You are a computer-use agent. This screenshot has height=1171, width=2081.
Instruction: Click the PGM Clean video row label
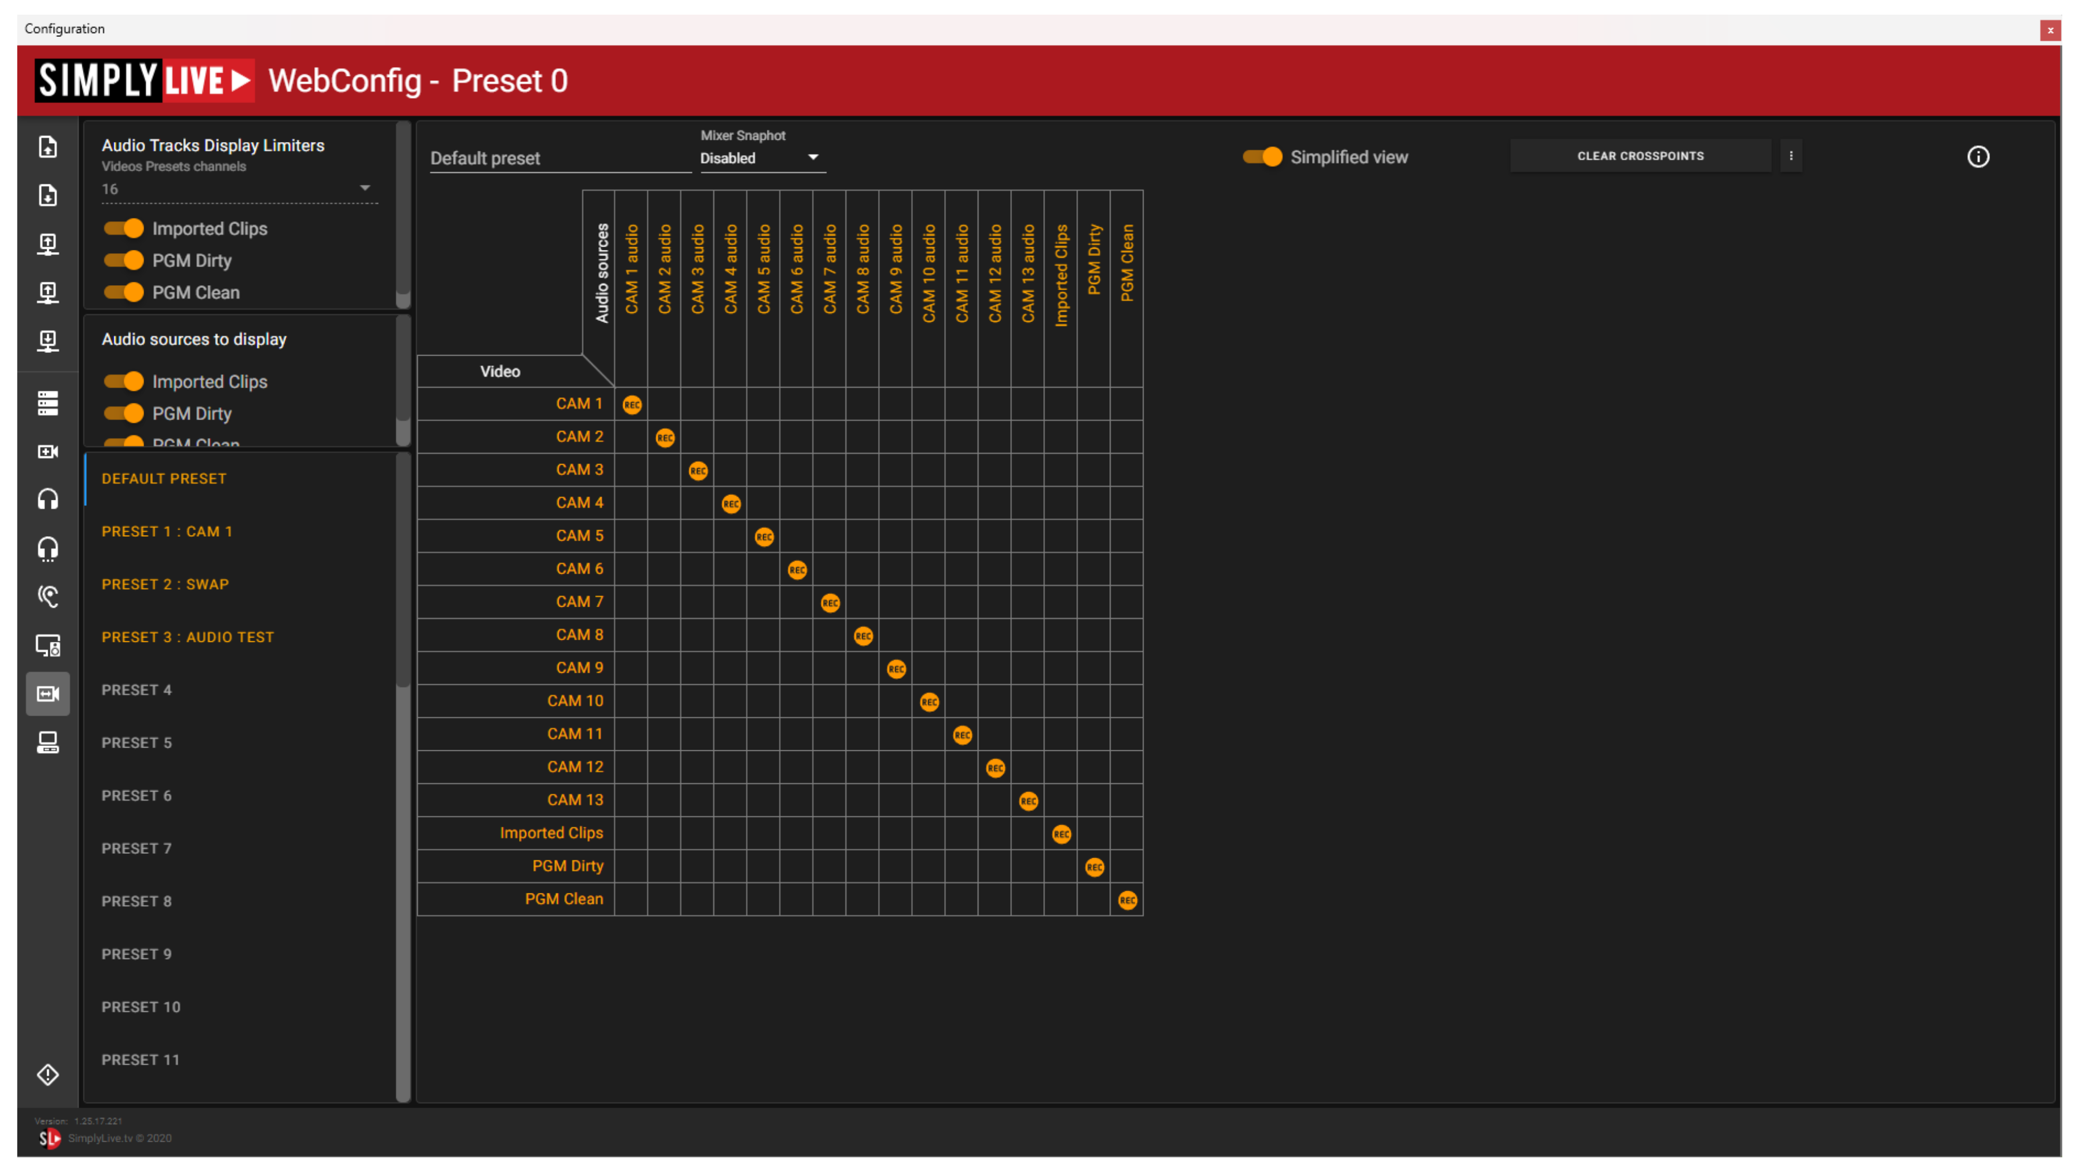564,899
